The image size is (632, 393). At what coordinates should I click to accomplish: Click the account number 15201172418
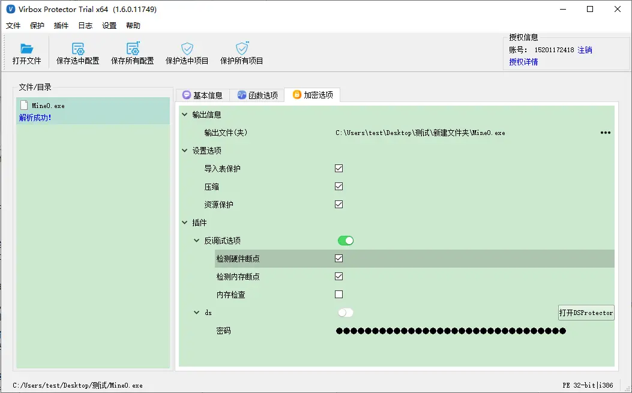pos(554,50)
